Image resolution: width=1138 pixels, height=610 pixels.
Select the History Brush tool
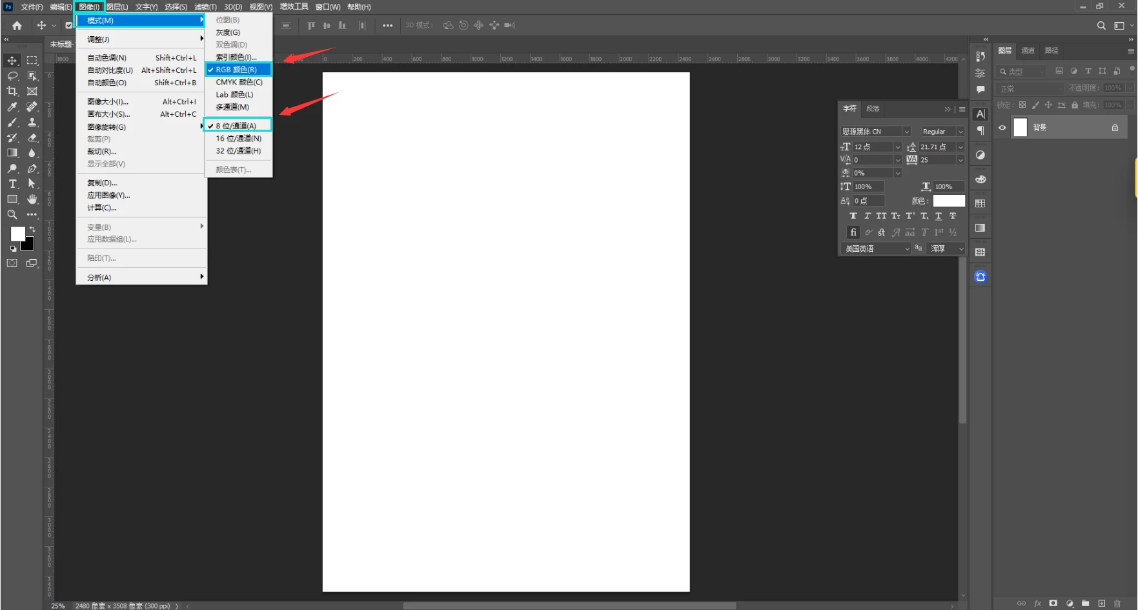(12, 138)
